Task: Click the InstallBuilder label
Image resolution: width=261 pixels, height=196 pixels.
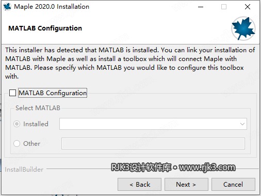Action: click(x=24, y=170)
